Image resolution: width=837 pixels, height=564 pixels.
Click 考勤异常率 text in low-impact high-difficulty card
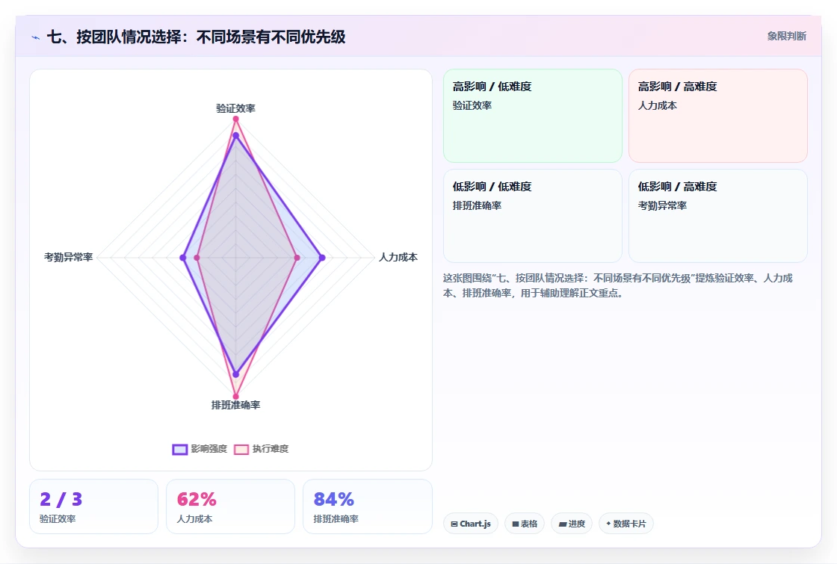662,205
